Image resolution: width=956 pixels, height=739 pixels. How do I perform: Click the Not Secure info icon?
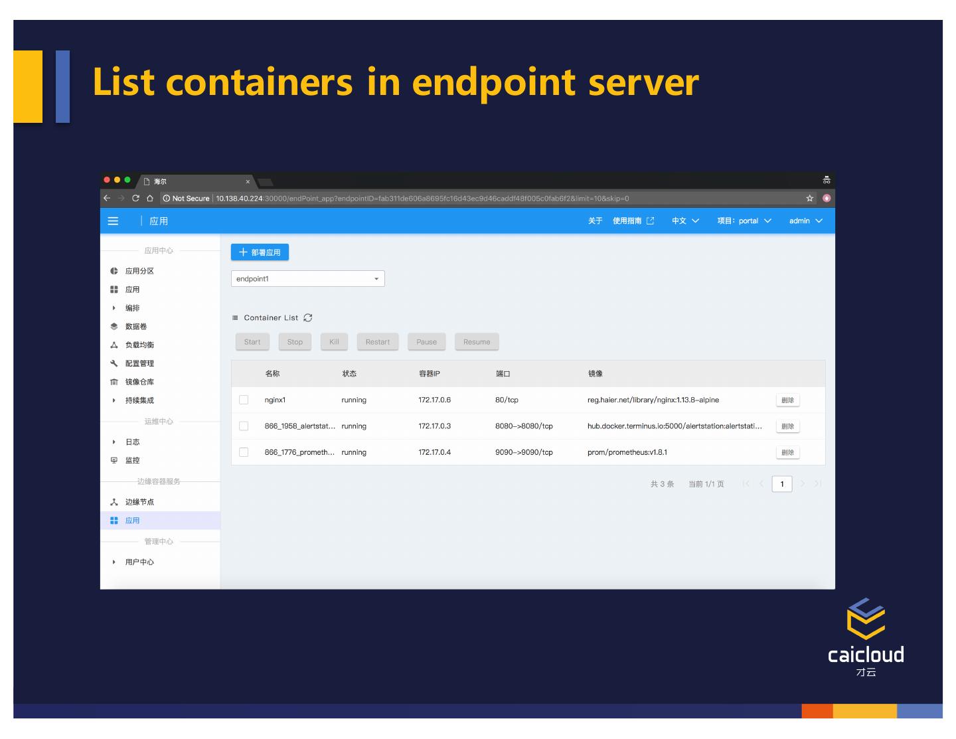click(166, 199)
